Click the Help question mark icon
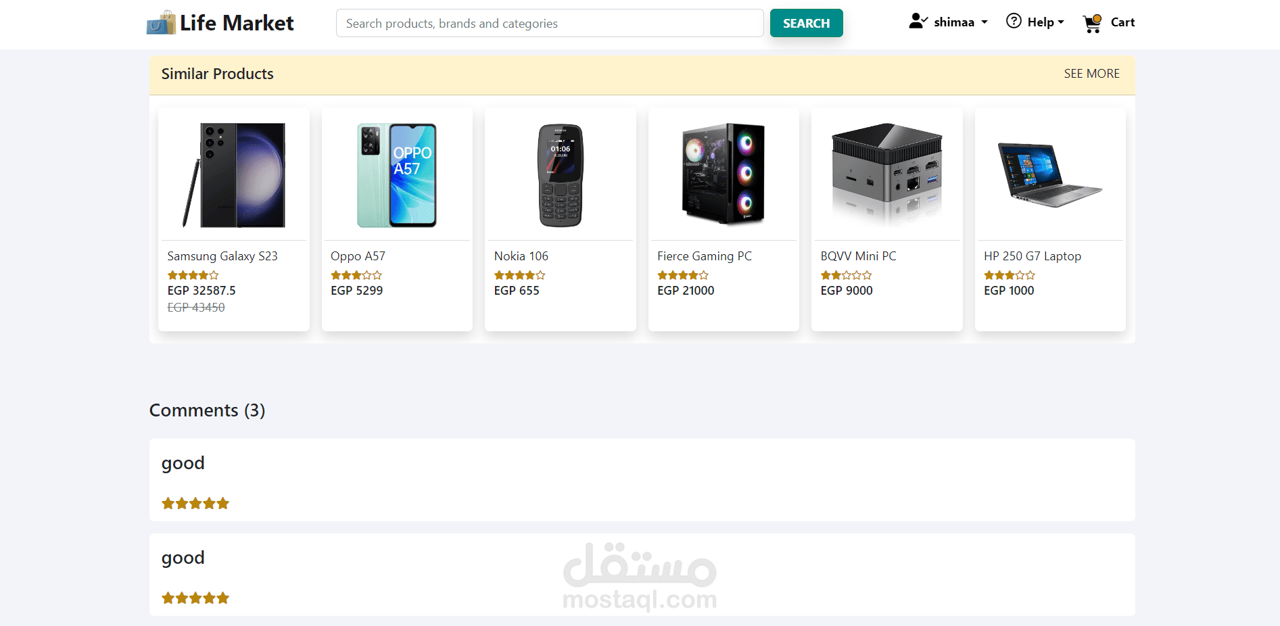Viewport: 1280px width, 626px height. pos(1014,21)
